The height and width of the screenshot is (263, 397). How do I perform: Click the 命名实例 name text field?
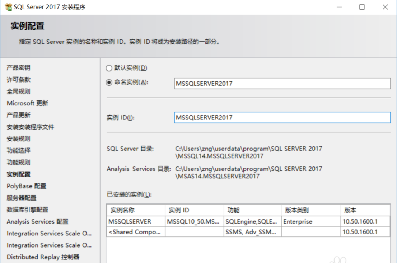coord(282,84)
